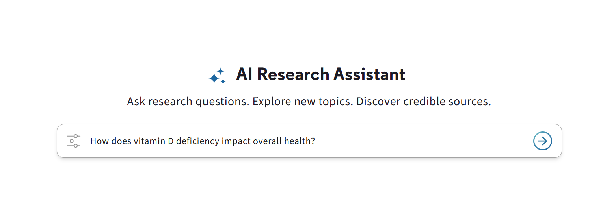
Task: Click the word "Assistant" in the heading
Action: coord(369,74)
